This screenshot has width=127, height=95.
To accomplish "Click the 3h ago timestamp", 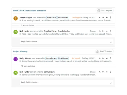I will 93,72.
